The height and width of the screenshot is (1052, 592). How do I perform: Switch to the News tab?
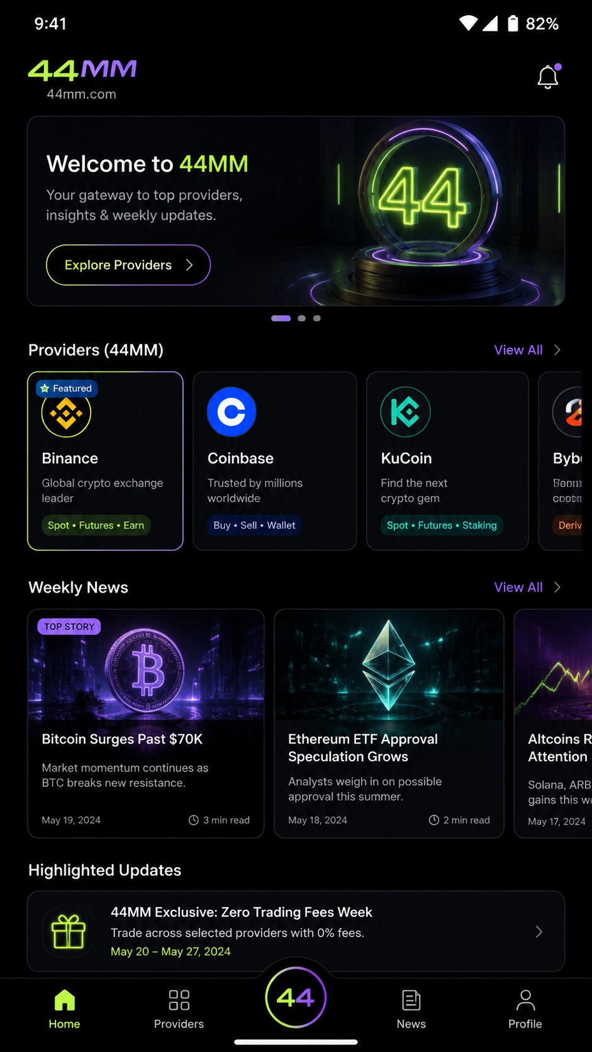[411, 1009]
